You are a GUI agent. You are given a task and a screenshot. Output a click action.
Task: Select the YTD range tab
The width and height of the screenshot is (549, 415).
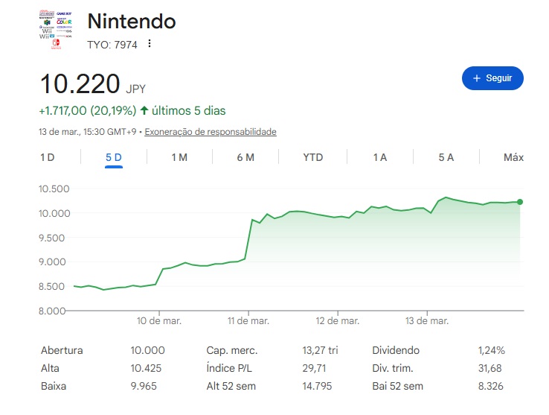pos(313,157)
